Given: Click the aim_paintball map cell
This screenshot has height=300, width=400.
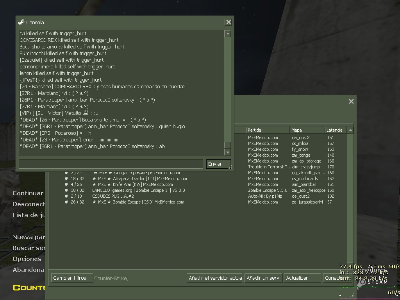Looking at the screenshot, I should tap(304, 184).
